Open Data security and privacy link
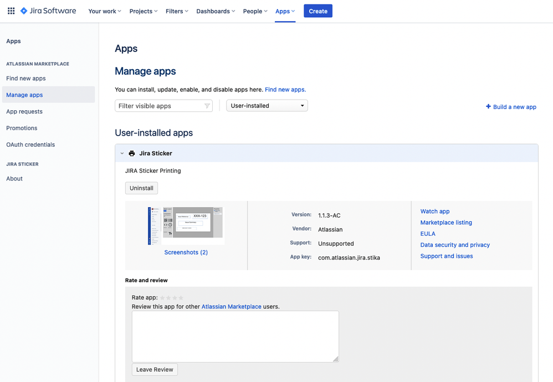Viewport: 553px width, 382px height. tap(455, 245)
